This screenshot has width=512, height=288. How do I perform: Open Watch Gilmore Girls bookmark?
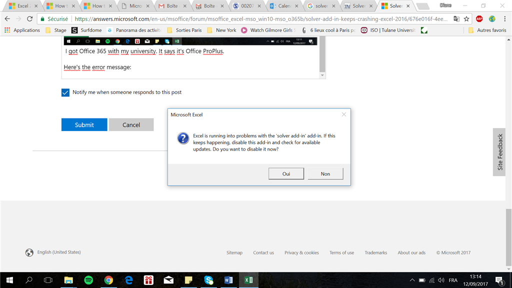268,30
